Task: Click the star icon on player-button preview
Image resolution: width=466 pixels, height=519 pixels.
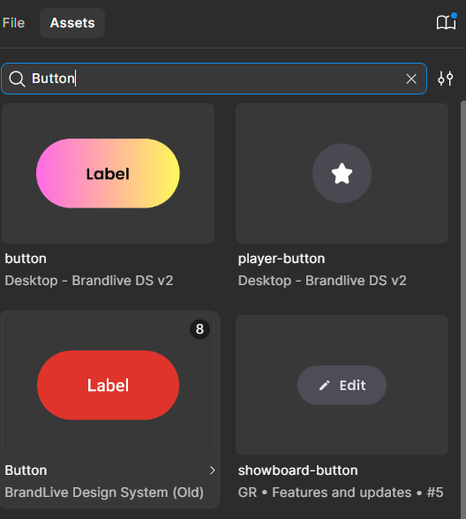Action: coord(342,173)
